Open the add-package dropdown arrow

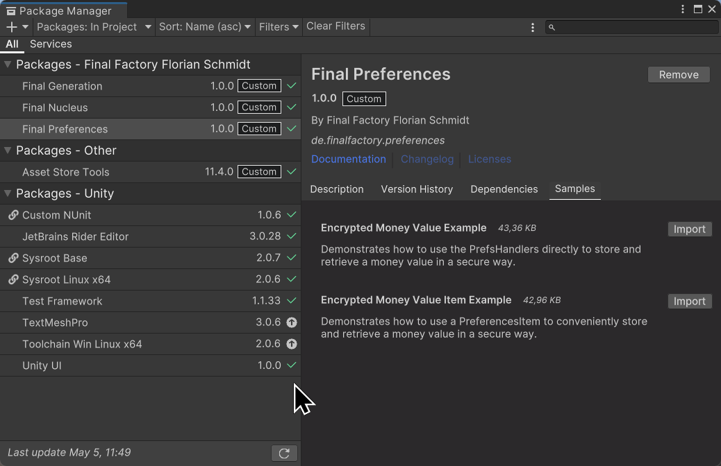click(25, 27)
